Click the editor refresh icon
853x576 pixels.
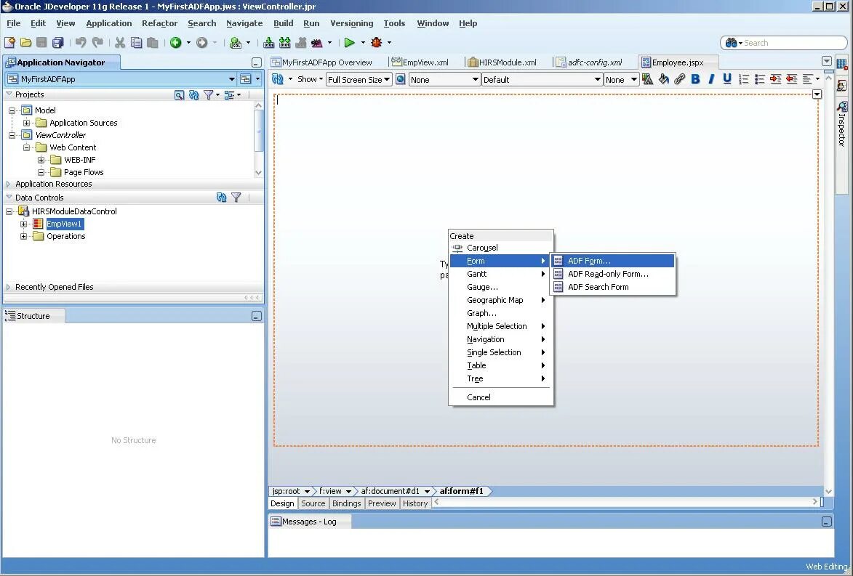[x=278, y=79]
